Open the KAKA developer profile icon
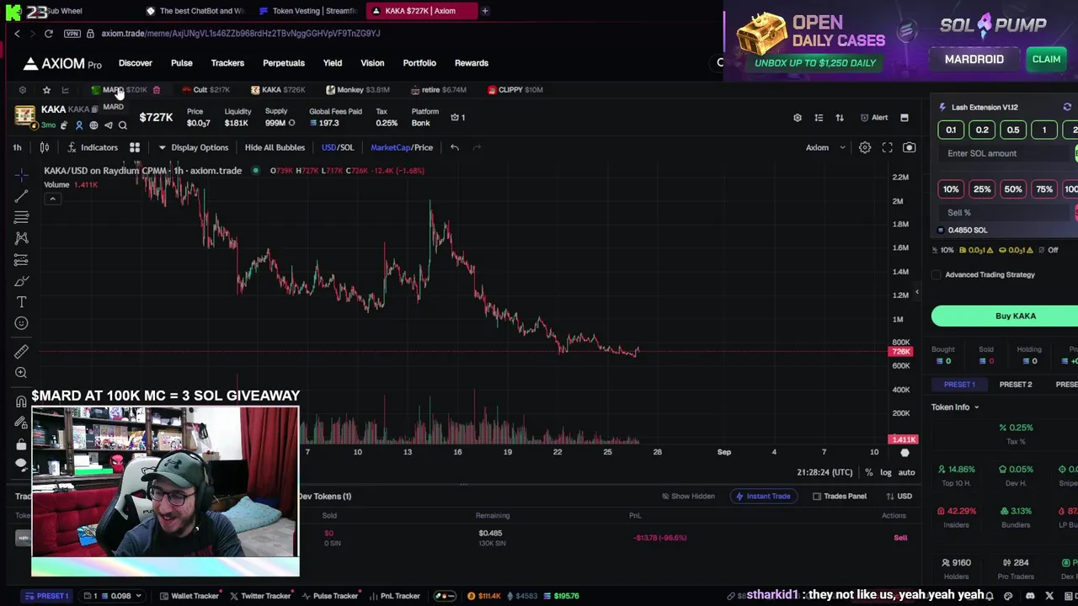 (x=79, y=125)
